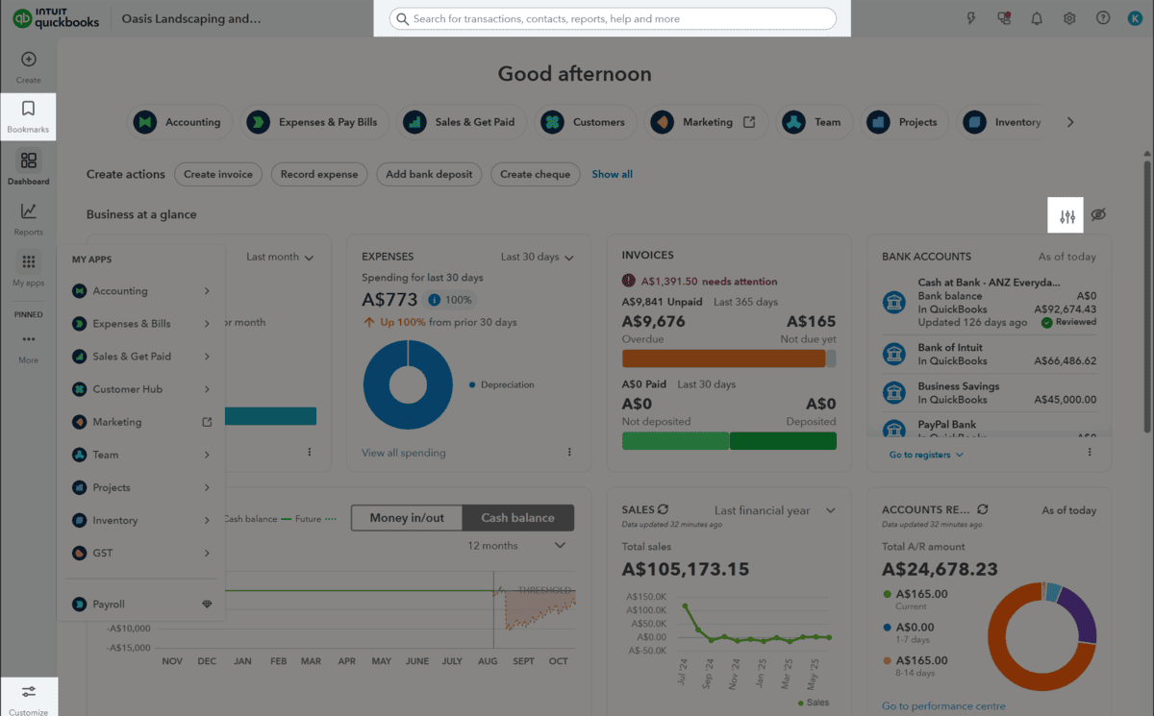Click the Add bank deposit button
The height and width of the screenshot is (716, 1154).
click(x=429, y=174)
